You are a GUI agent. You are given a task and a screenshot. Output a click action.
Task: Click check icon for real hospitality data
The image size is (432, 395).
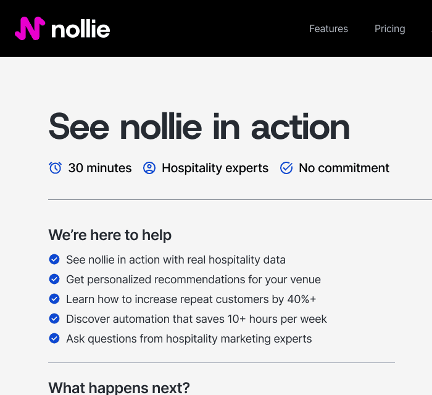[54, 260]
